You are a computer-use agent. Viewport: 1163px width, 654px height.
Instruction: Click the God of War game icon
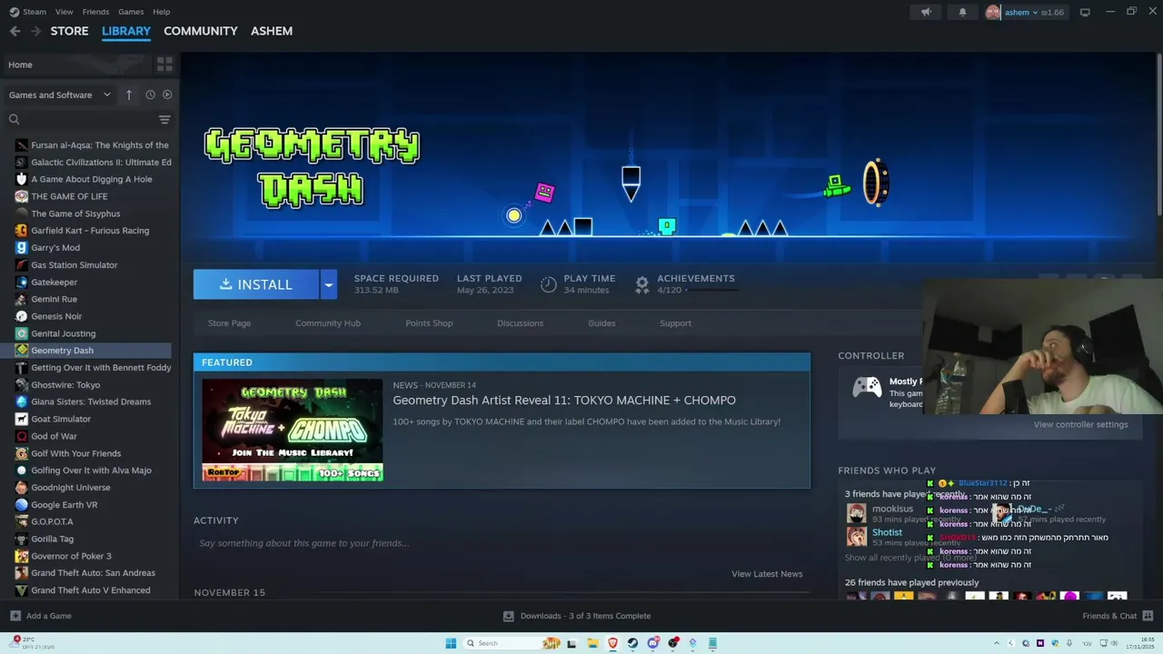tap(22, 436)
